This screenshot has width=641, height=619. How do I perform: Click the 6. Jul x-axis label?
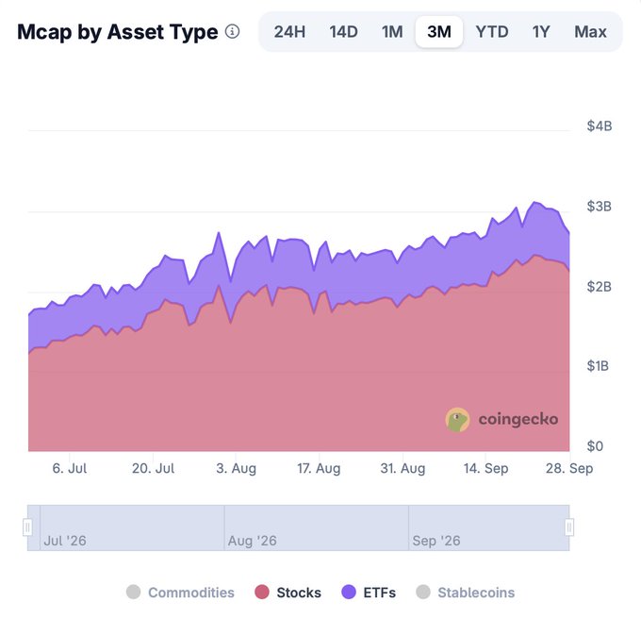pos(70,468)
